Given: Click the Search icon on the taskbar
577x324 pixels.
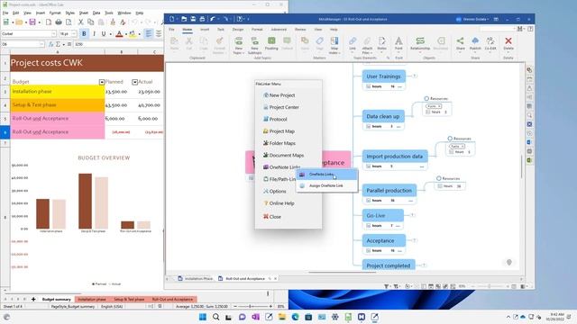Looking at the screenshot, I should pyautogui.click(x=216, y=317).
